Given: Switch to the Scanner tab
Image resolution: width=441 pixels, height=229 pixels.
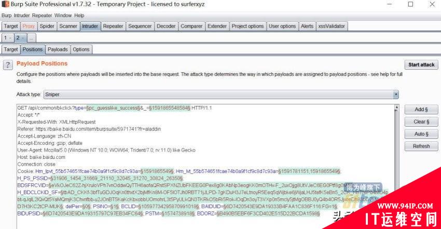Looking at the screenshot, I should [68, 26].
